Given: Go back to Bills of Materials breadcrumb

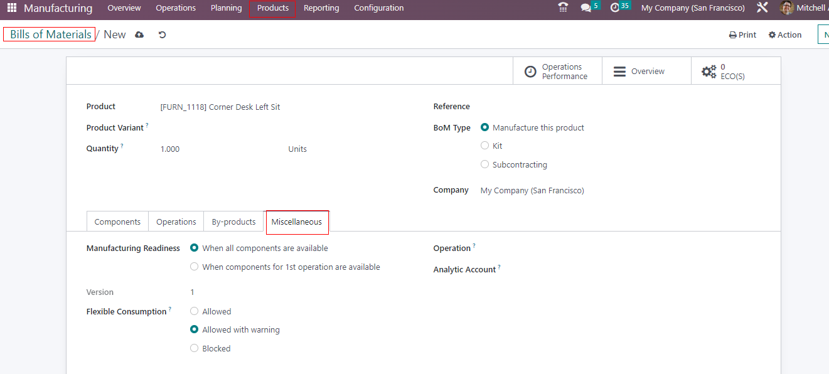Looking at the screenshot, I should [x=50, y=35].
